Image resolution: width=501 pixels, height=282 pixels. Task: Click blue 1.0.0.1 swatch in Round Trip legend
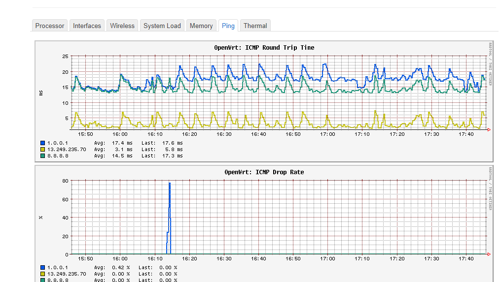tap(43, 143)
